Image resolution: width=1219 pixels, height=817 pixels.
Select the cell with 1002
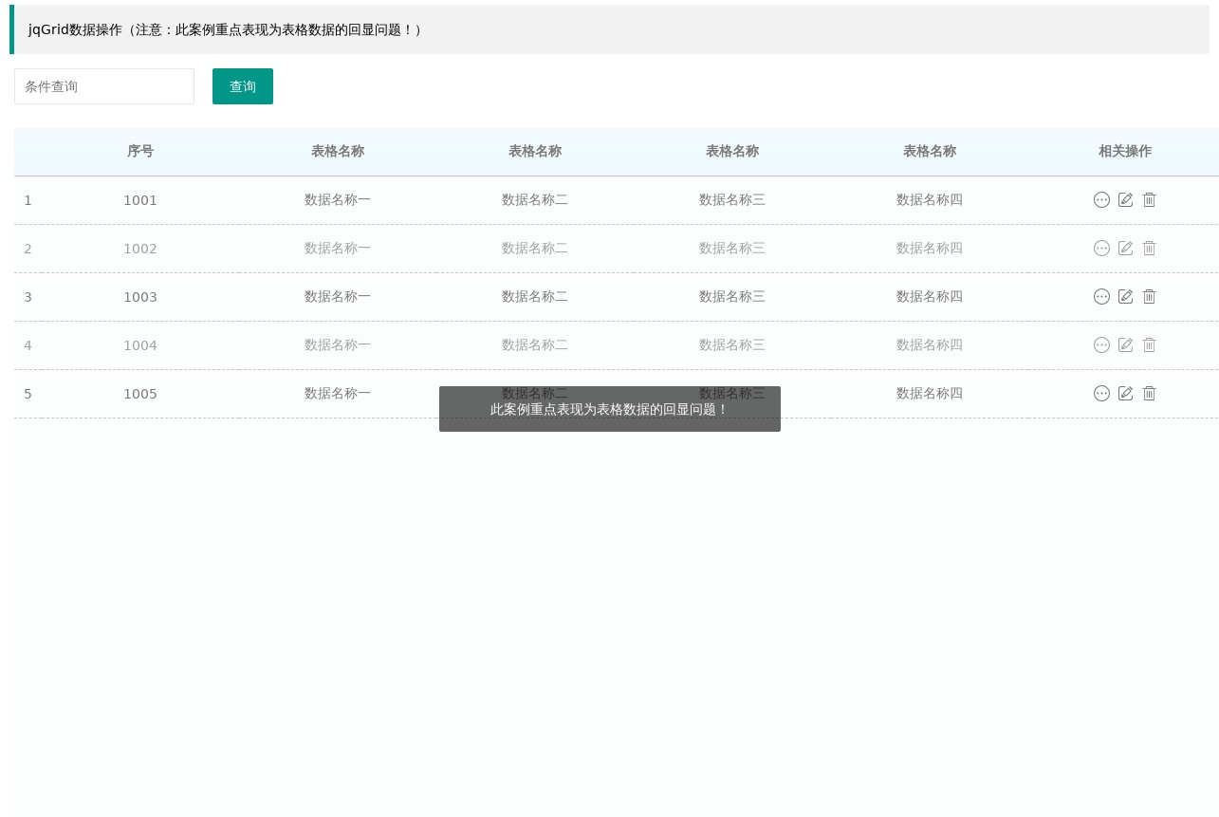(140, 249)
